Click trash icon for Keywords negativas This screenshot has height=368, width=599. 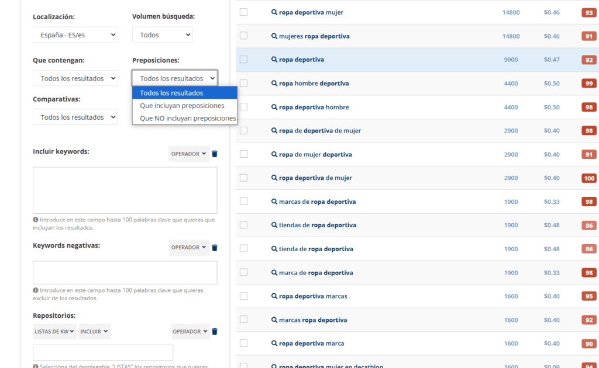click(x=215, y=248)
